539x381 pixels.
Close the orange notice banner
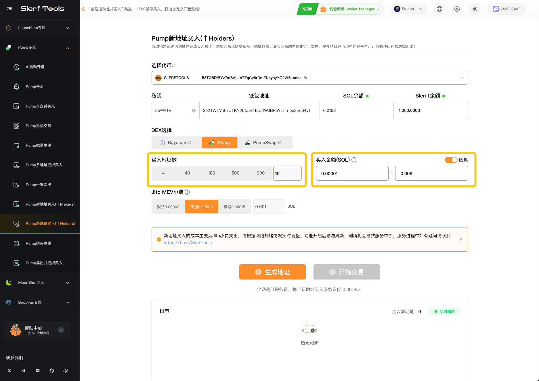(460, 239)
